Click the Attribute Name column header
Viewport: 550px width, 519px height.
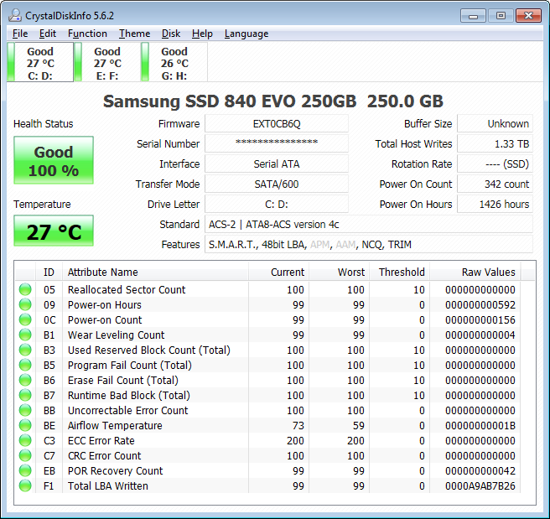coord(155,272)
